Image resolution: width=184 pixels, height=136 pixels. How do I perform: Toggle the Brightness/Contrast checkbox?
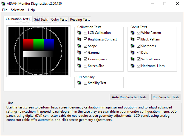[x=85, y=39]
